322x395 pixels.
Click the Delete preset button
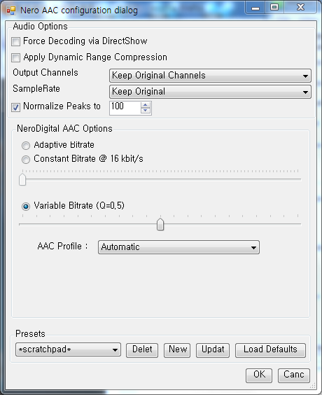pyautogui.click(x=142, y=350)
